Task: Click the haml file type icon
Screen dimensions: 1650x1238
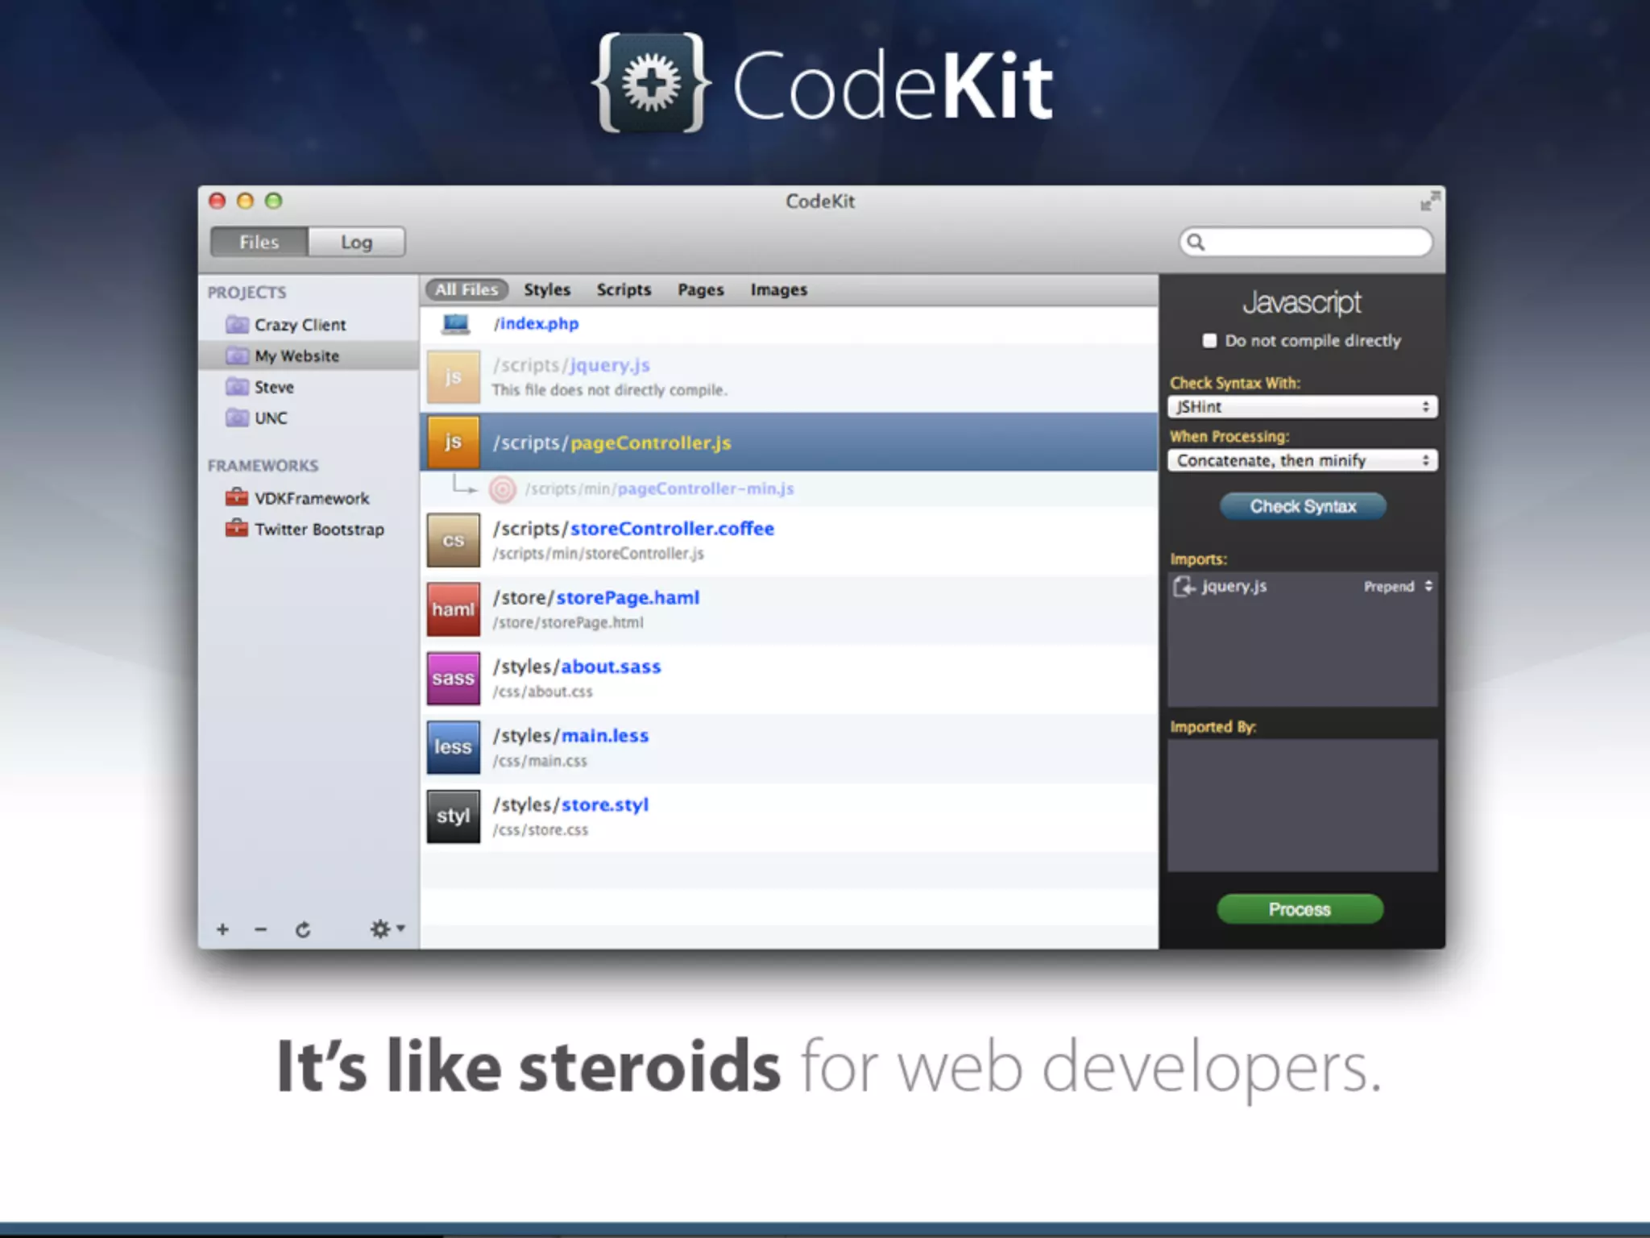Action: pos(453,609)
